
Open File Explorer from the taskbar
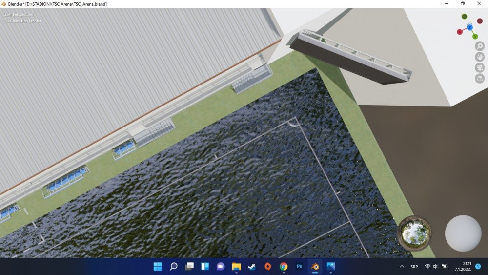pos(236,267)
